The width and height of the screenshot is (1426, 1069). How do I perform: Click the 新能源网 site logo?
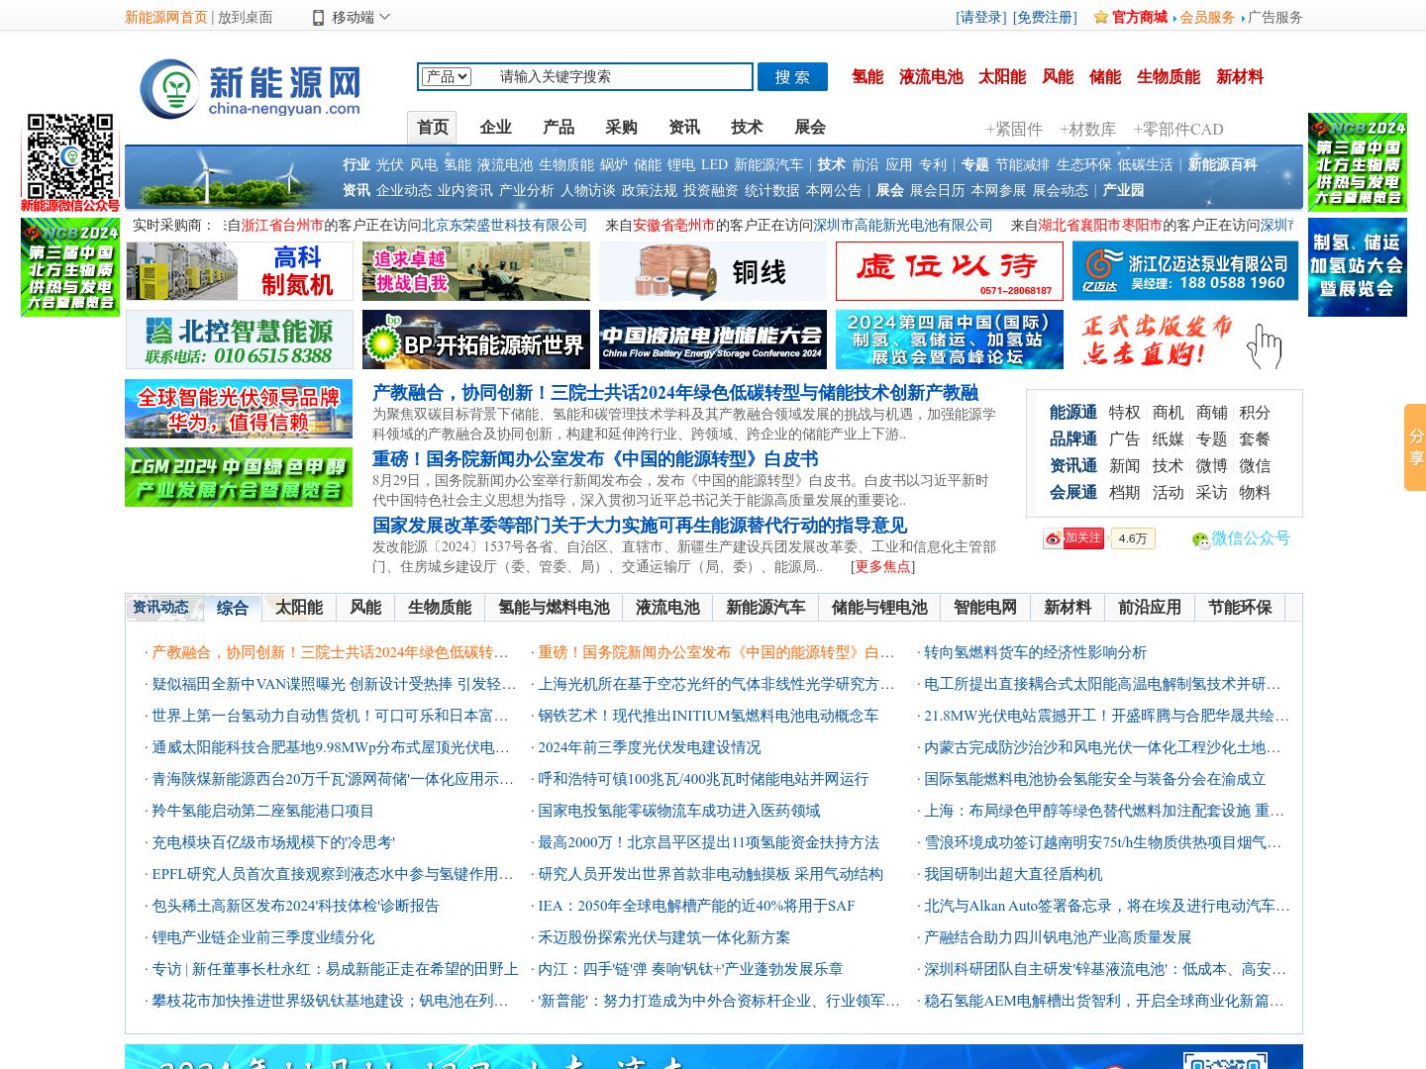click(251, 88)
